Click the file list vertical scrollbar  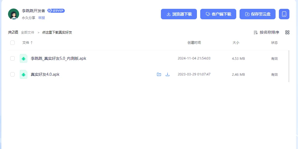click(289, 66)
